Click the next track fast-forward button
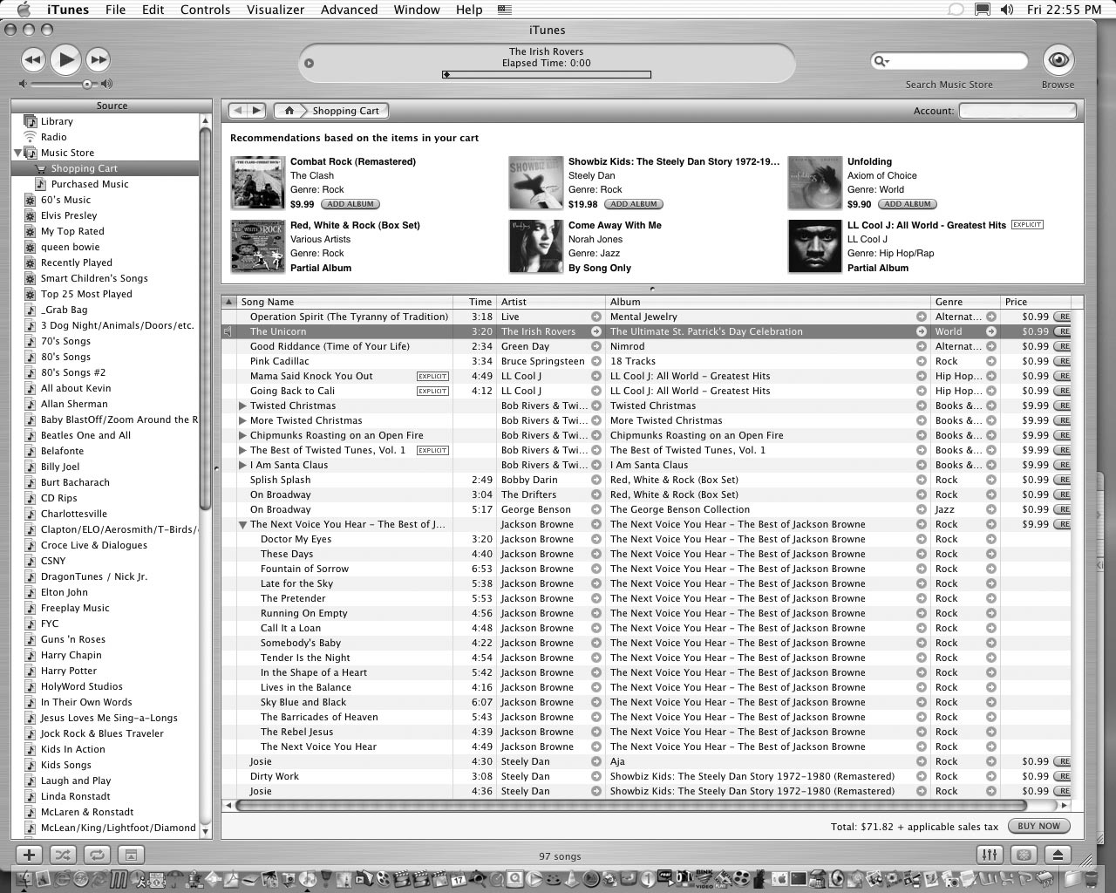 coord(99,60)
